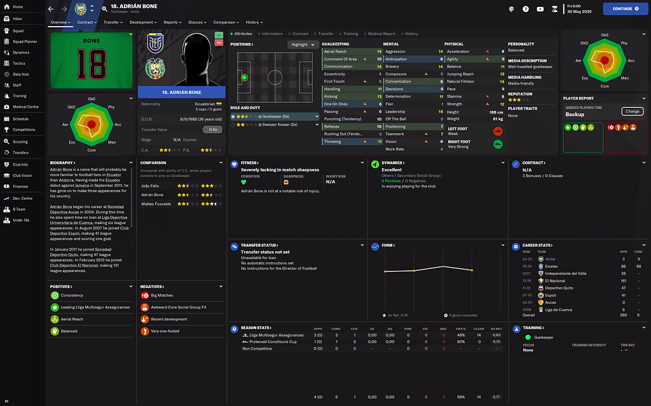This screenshot has height=406, width=651.
Task: Expand the Player Report panel chevron
Action: click(643, 98)
